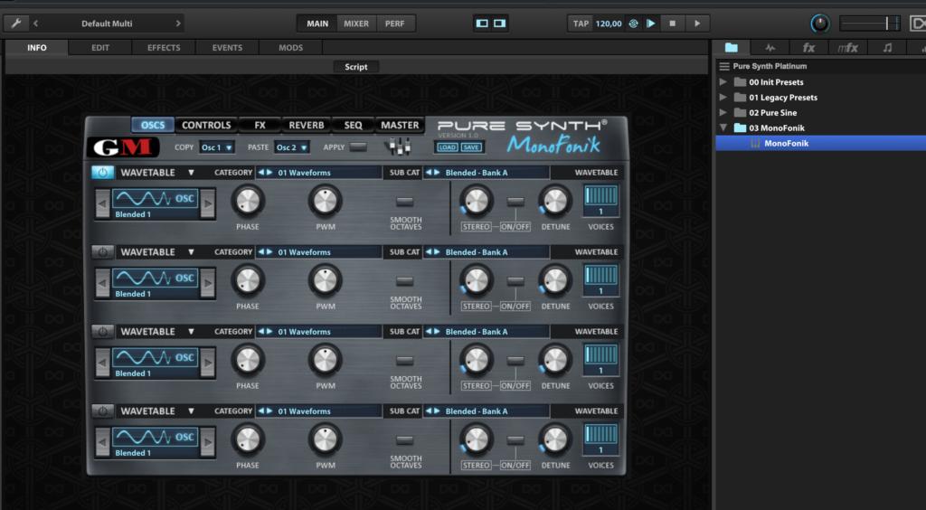Screen dimensions: 926x510
Task: Click the metronome sync icon beside tempo
Action: click(x=633, y=24)
